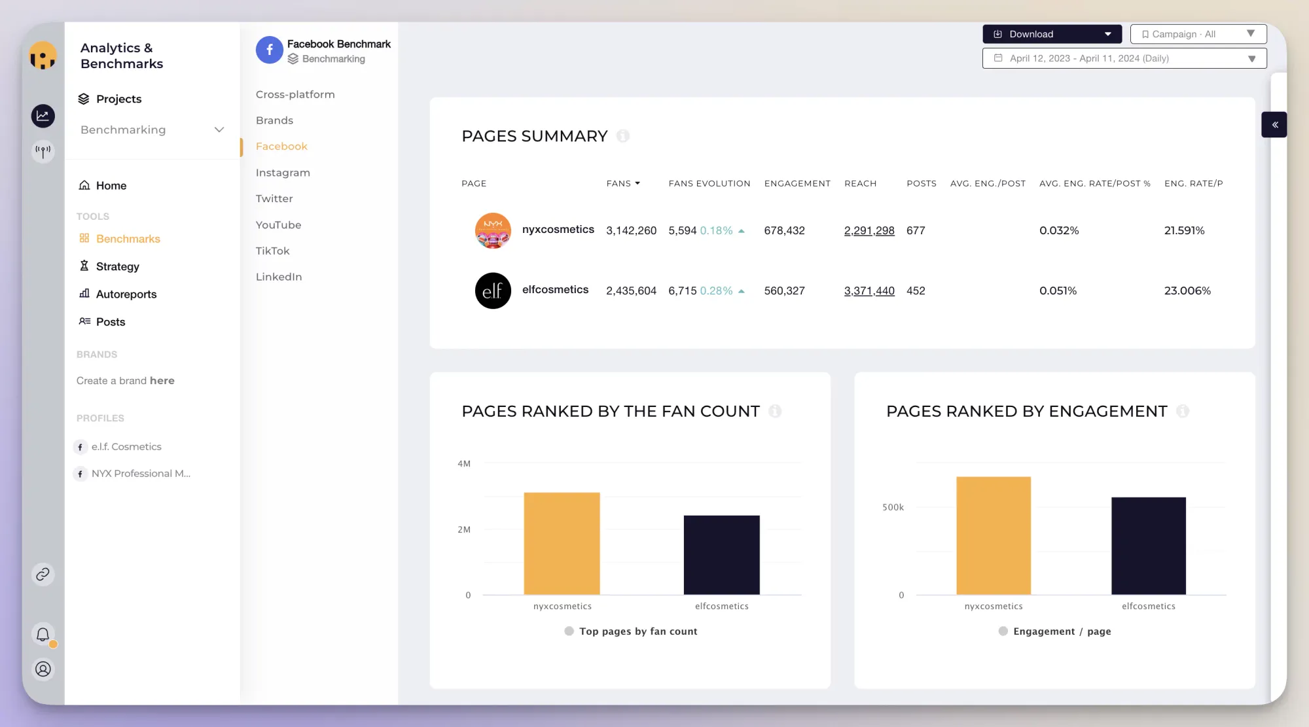This screenshot has width=1309, height=727.
Task: Click the elfcosmetics profile in sidebar
Action: pos(126,446)
